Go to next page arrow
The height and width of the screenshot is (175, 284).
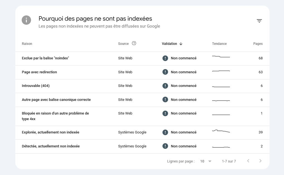click(261, 161)
